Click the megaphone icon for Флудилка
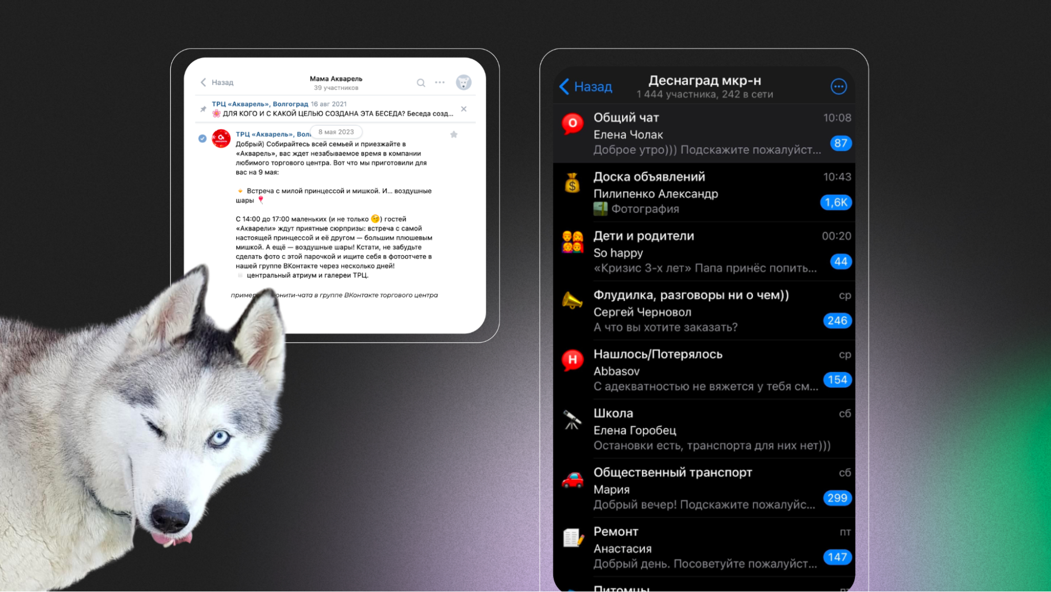The width and height of the screenshot is (1051, 592). click(573, 301)
